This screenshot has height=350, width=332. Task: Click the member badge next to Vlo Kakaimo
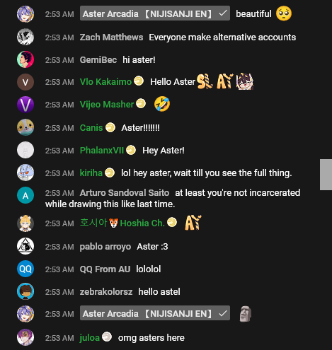pos(139,81)
